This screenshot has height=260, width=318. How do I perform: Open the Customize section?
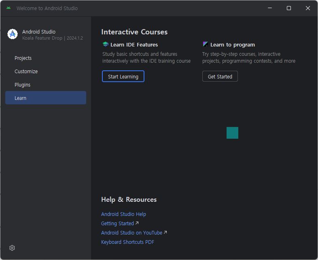pyautogui.click(x=26, y=72)
